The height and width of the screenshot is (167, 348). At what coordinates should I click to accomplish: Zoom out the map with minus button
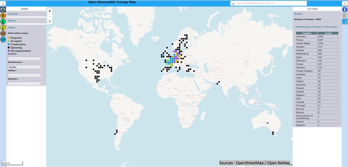pos(50,16)
